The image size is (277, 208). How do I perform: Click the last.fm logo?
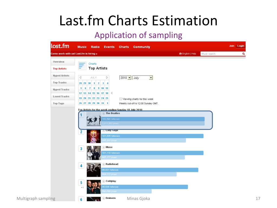60,46
